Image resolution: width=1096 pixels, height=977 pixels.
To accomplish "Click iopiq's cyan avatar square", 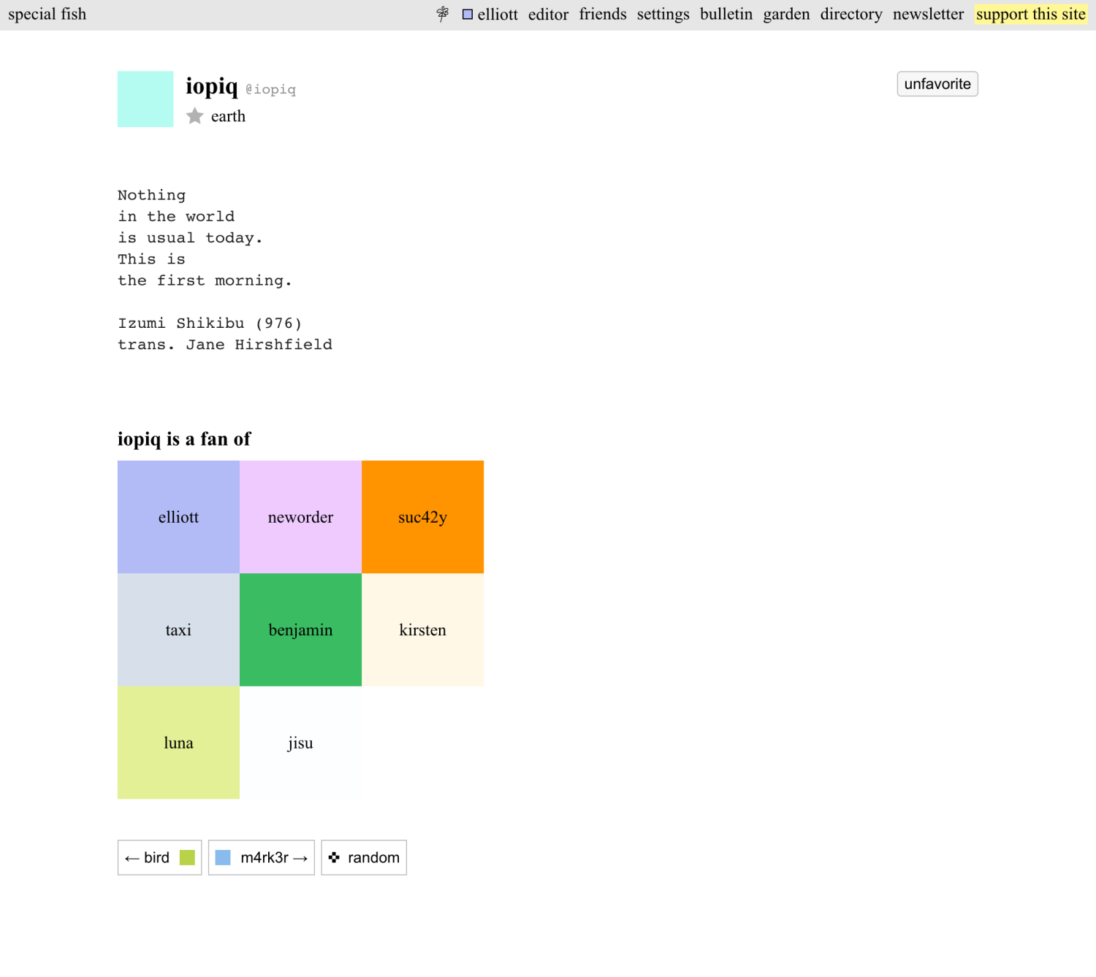I will click(145, 99).
